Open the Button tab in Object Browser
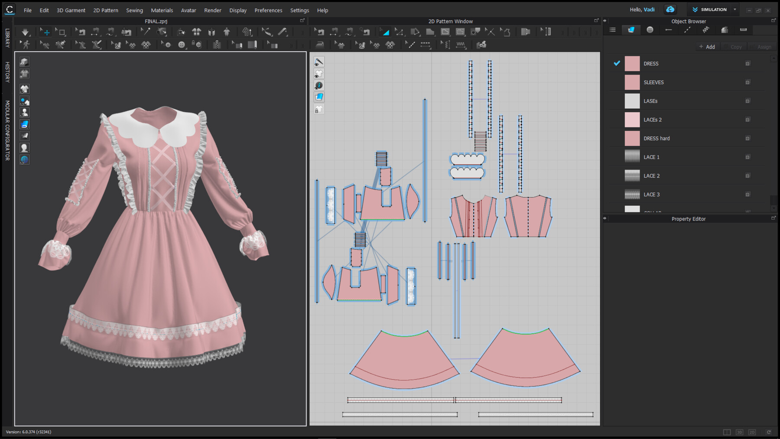This screenshot has height=439, width=780. pyautogui.click(x=650, y=30)
